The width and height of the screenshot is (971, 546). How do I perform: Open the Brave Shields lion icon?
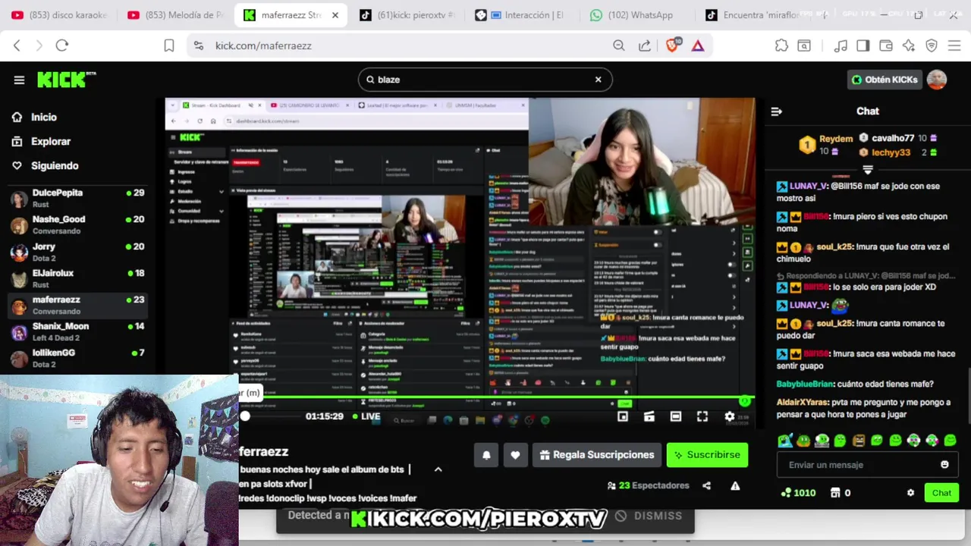click(672, 45)
